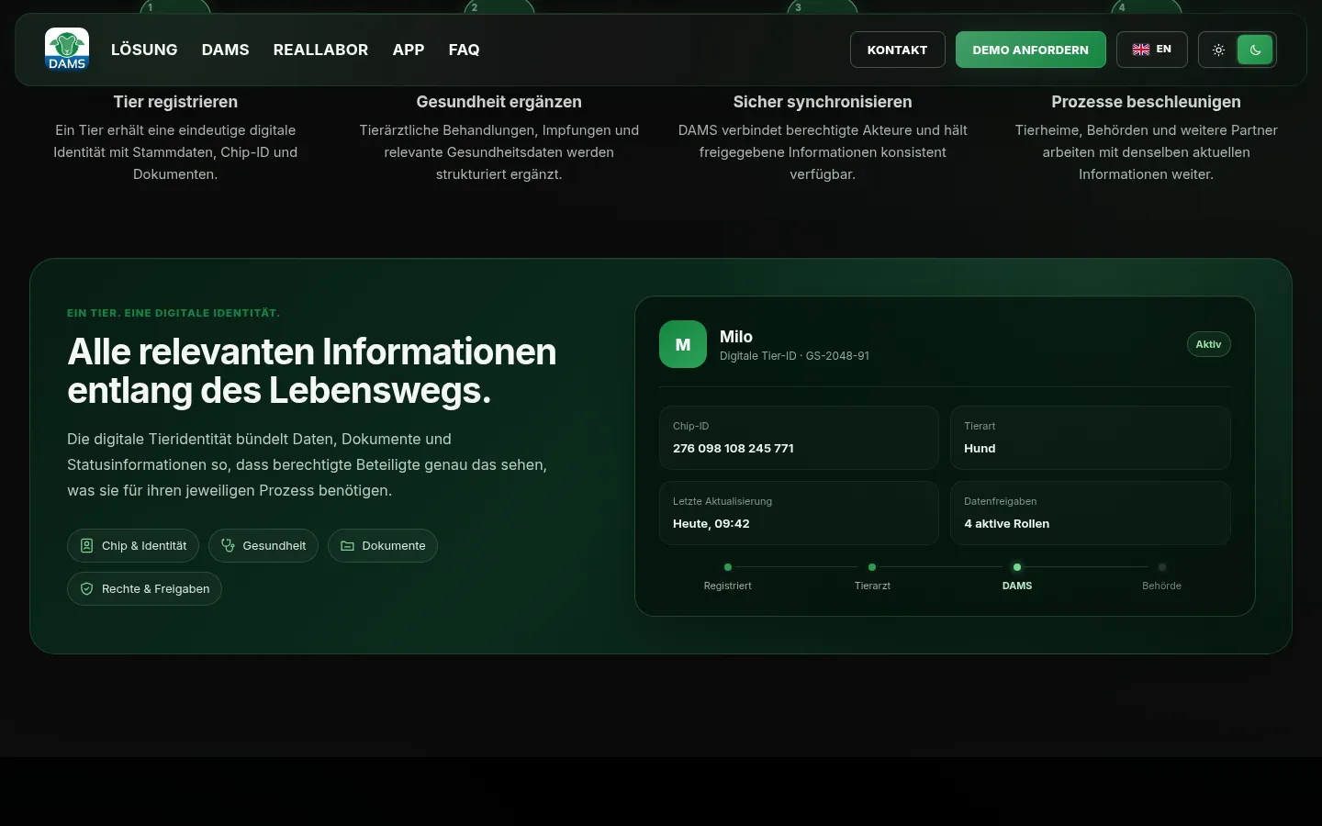Click EIN TIER. EINE DIGITALE IDENTITÄT. label

[174, 313]
